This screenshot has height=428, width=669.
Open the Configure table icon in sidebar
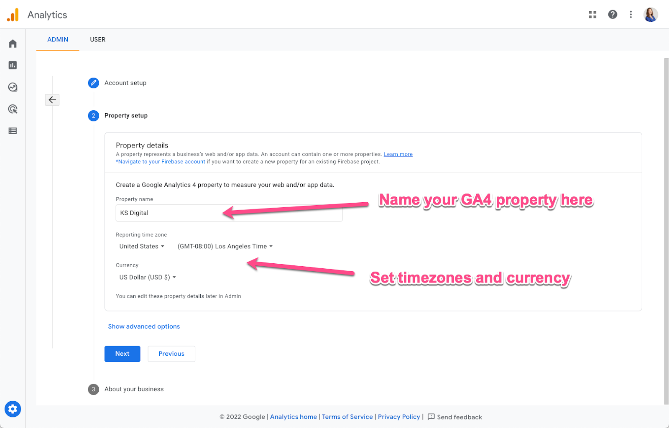pyautogui.click(x=13, y=131)
